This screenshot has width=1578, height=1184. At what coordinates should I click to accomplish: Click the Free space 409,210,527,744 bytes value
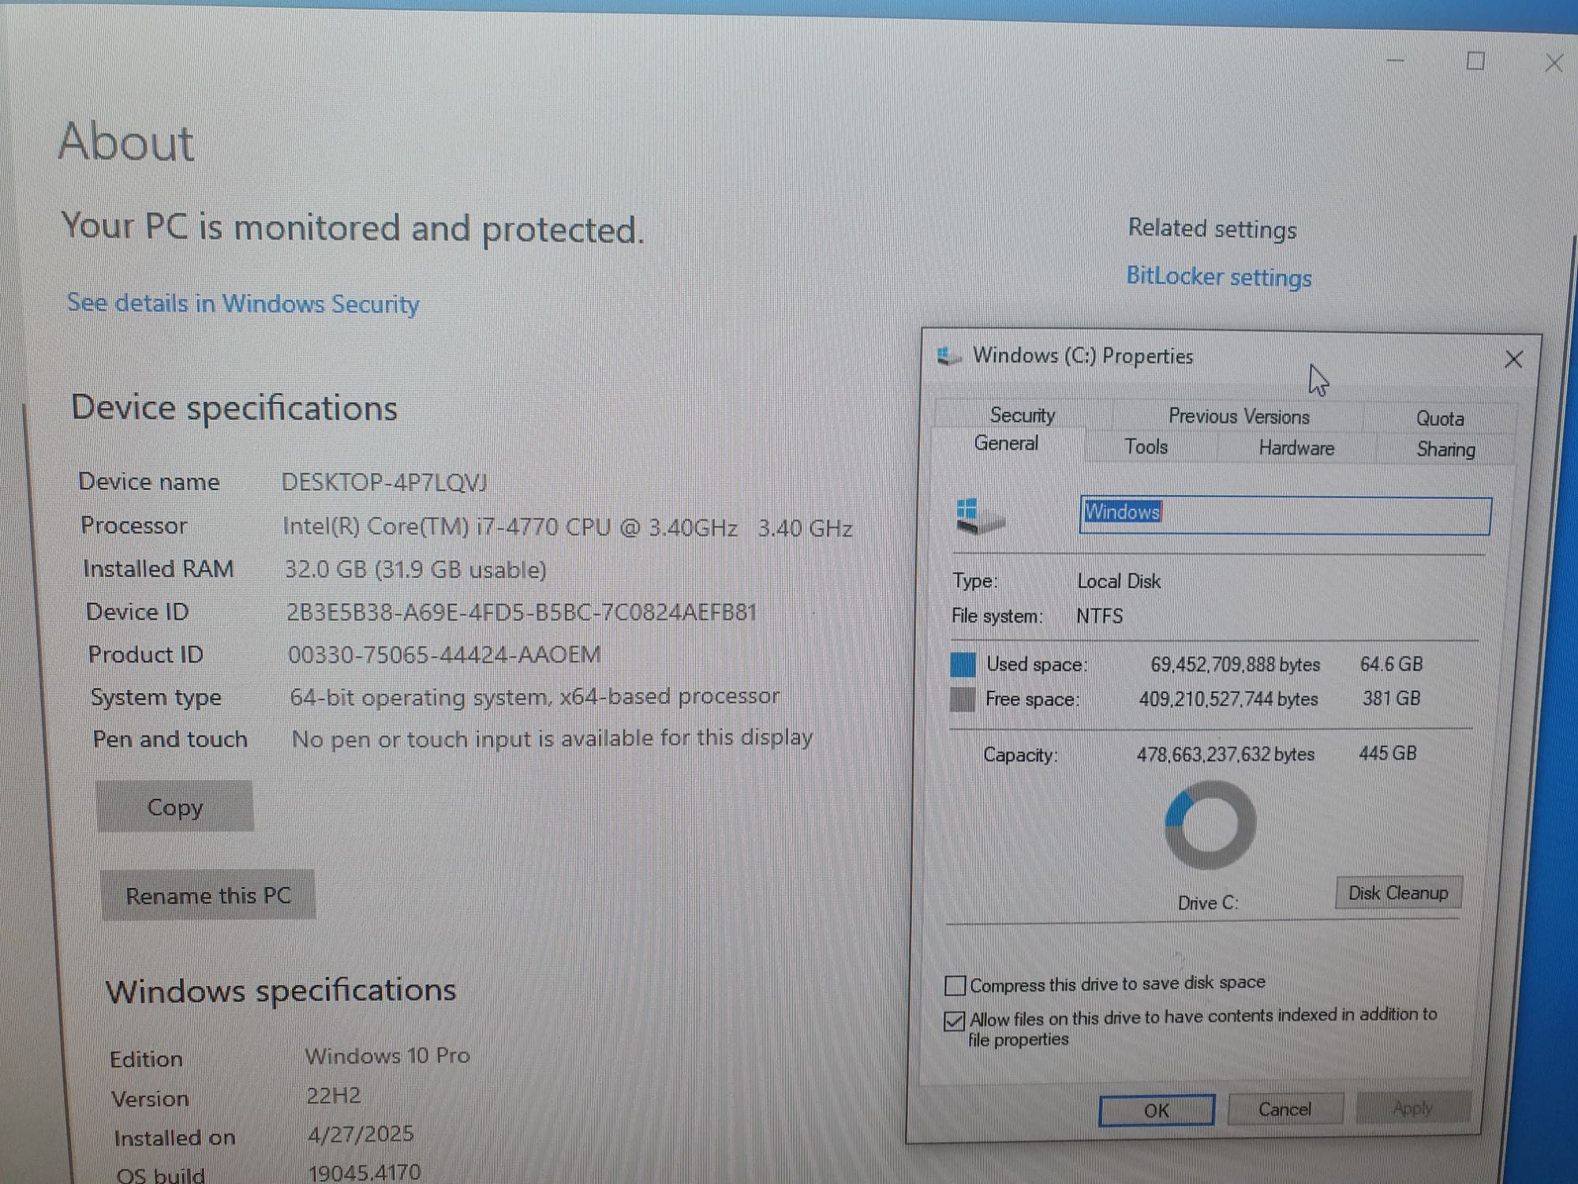[1228, 699]
